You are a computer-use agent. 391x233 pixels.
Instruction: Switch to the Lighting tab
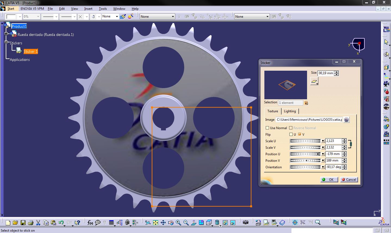tap(290, 111)
